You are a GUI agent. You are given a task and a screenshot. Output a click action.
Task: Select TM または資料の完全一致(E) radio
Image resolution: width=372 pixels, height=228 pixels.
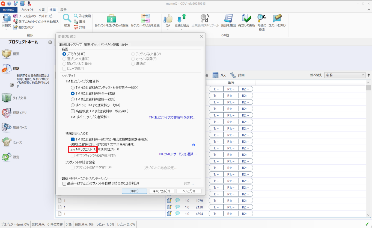pos(73,93)
